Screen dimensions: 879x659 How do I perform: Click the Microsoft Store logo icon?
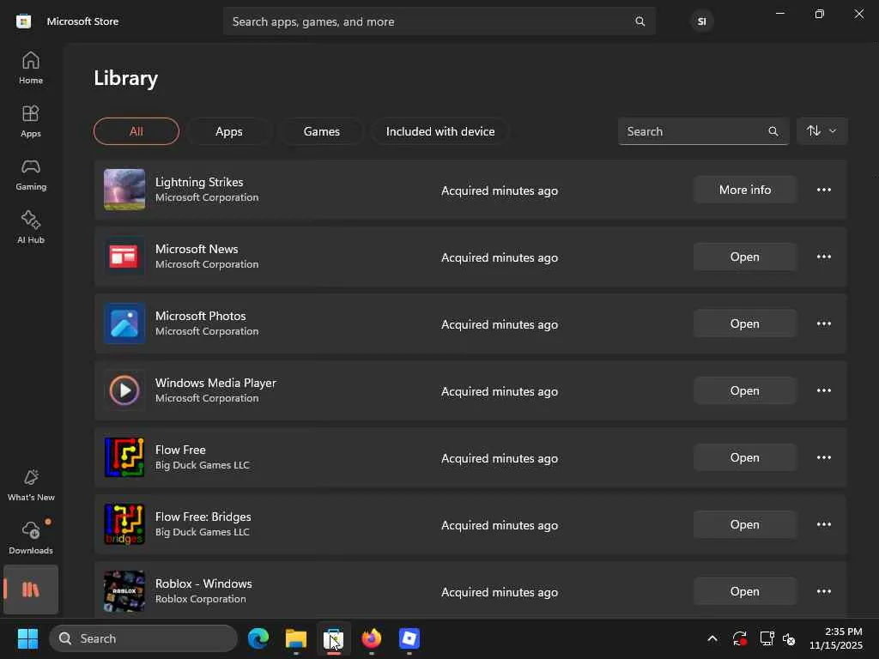(x=23, y=21)
